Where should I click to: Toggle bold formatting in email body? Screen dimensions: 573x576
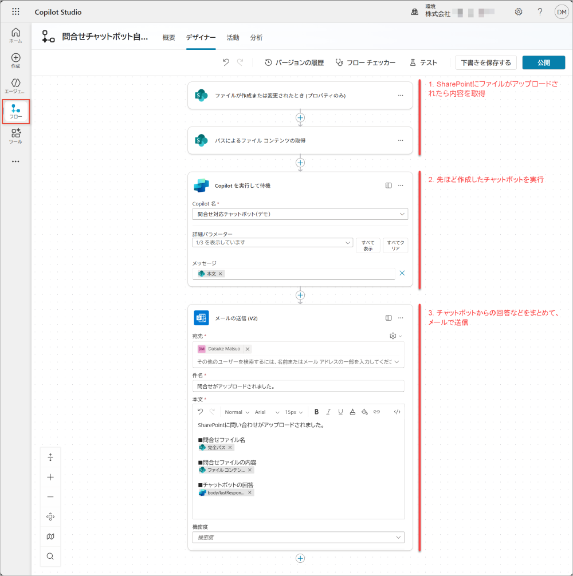[x=316, y=412]
